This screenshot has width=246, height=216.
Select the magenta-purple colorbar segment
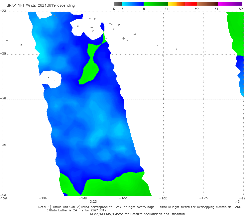(230, 4)
